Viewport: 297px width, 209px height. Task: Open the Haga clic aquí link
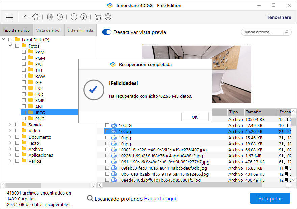tap(160, 199)
